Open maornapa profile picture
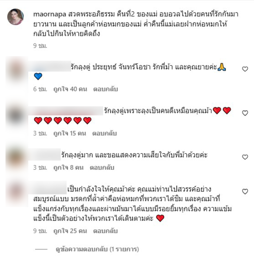Viewport: 254px width, 260px height. (16, 17)
